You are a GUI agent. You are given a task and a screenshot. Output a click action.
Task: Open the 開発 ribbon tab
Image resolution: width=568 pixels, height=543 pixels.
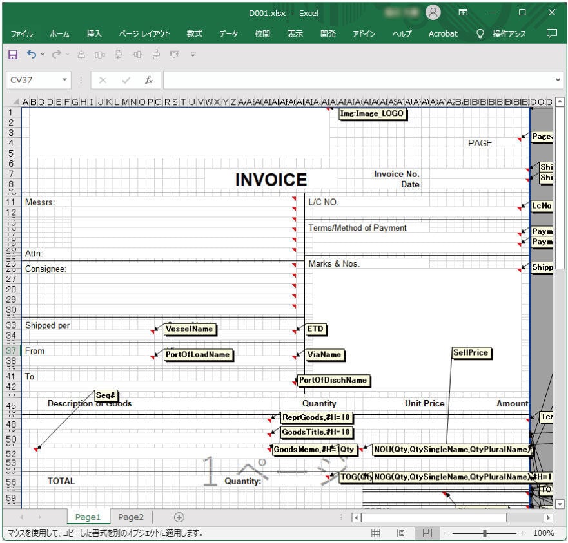point(328,34)
